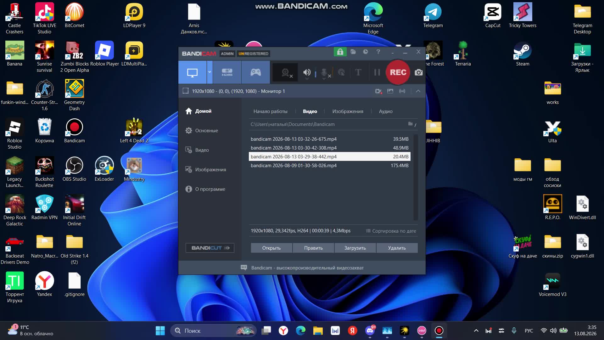Select bandicam 2026-08-13 03-32-26-675.mp4
Image resolution: width=604 pixels, height=340 pixels.
tap(329, 139)
